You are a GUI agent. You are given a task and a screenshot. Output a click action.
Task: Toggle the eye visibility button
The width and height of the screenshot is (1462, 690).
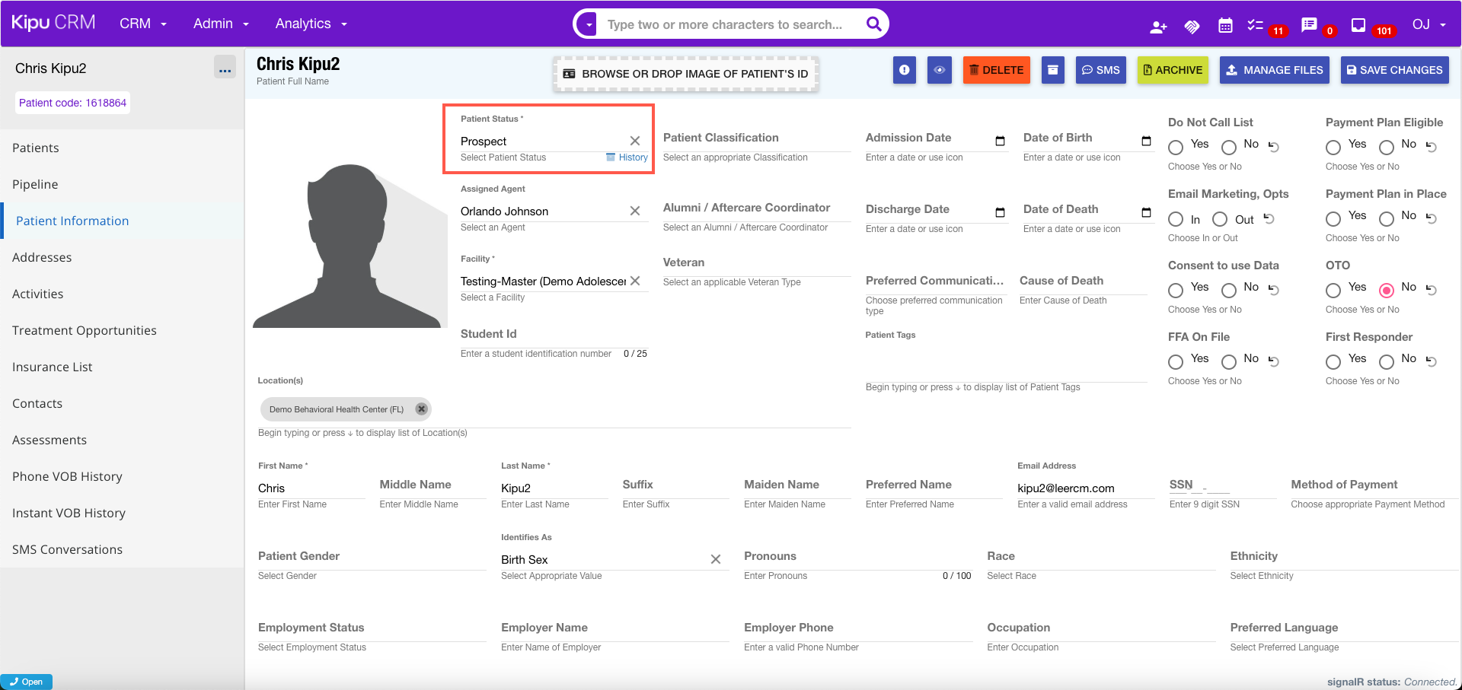tap(940, 70)
